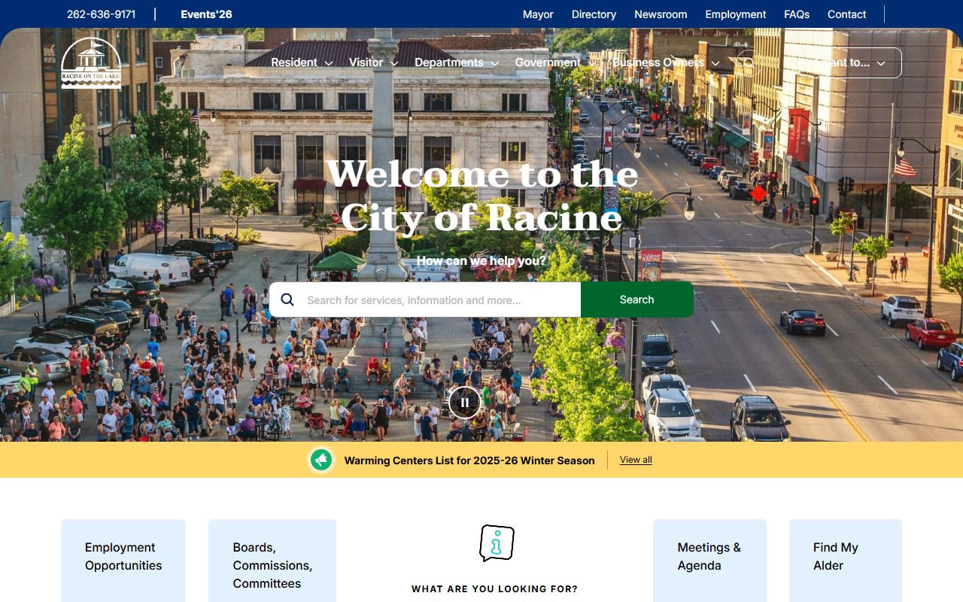
Task: Open the Meetings & Agenda card
Action: [709, 561]
